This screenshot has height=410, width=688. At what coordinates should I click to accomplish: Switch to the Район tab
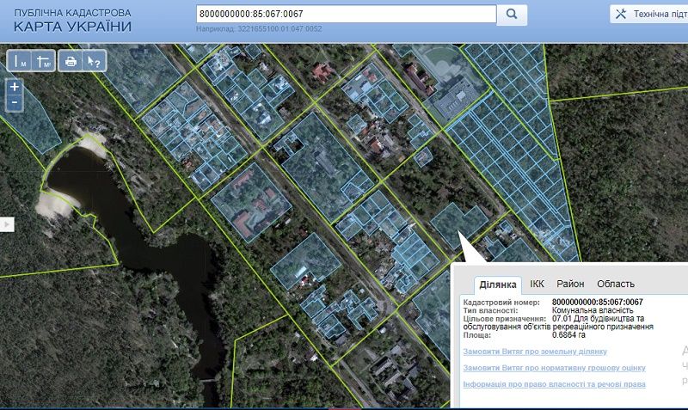570,284
